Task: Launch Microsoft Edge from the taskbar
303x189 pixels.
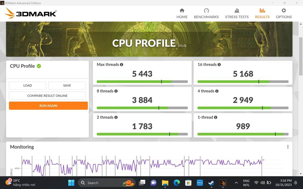Action: tap(177, 183)
